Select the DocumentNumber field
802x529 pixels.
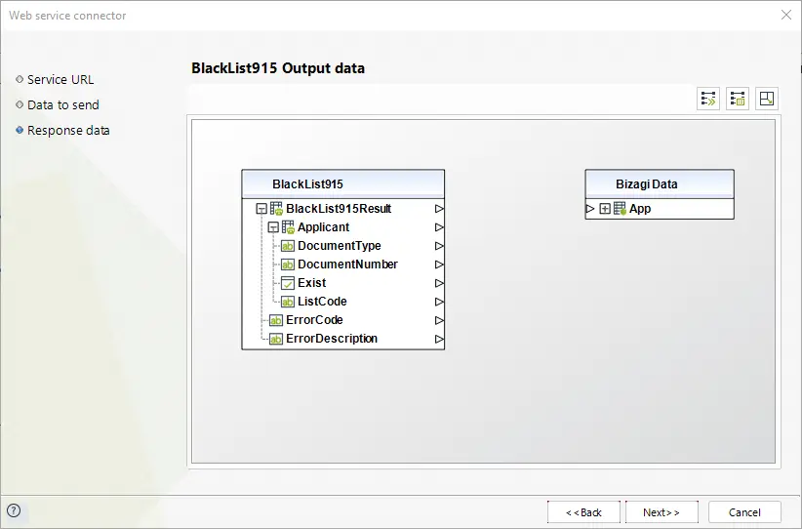tap(343, 264)
